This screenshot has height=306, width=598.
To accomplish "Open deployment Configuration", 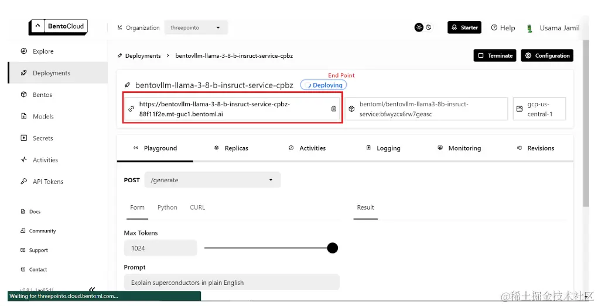I will click(547, 55).
